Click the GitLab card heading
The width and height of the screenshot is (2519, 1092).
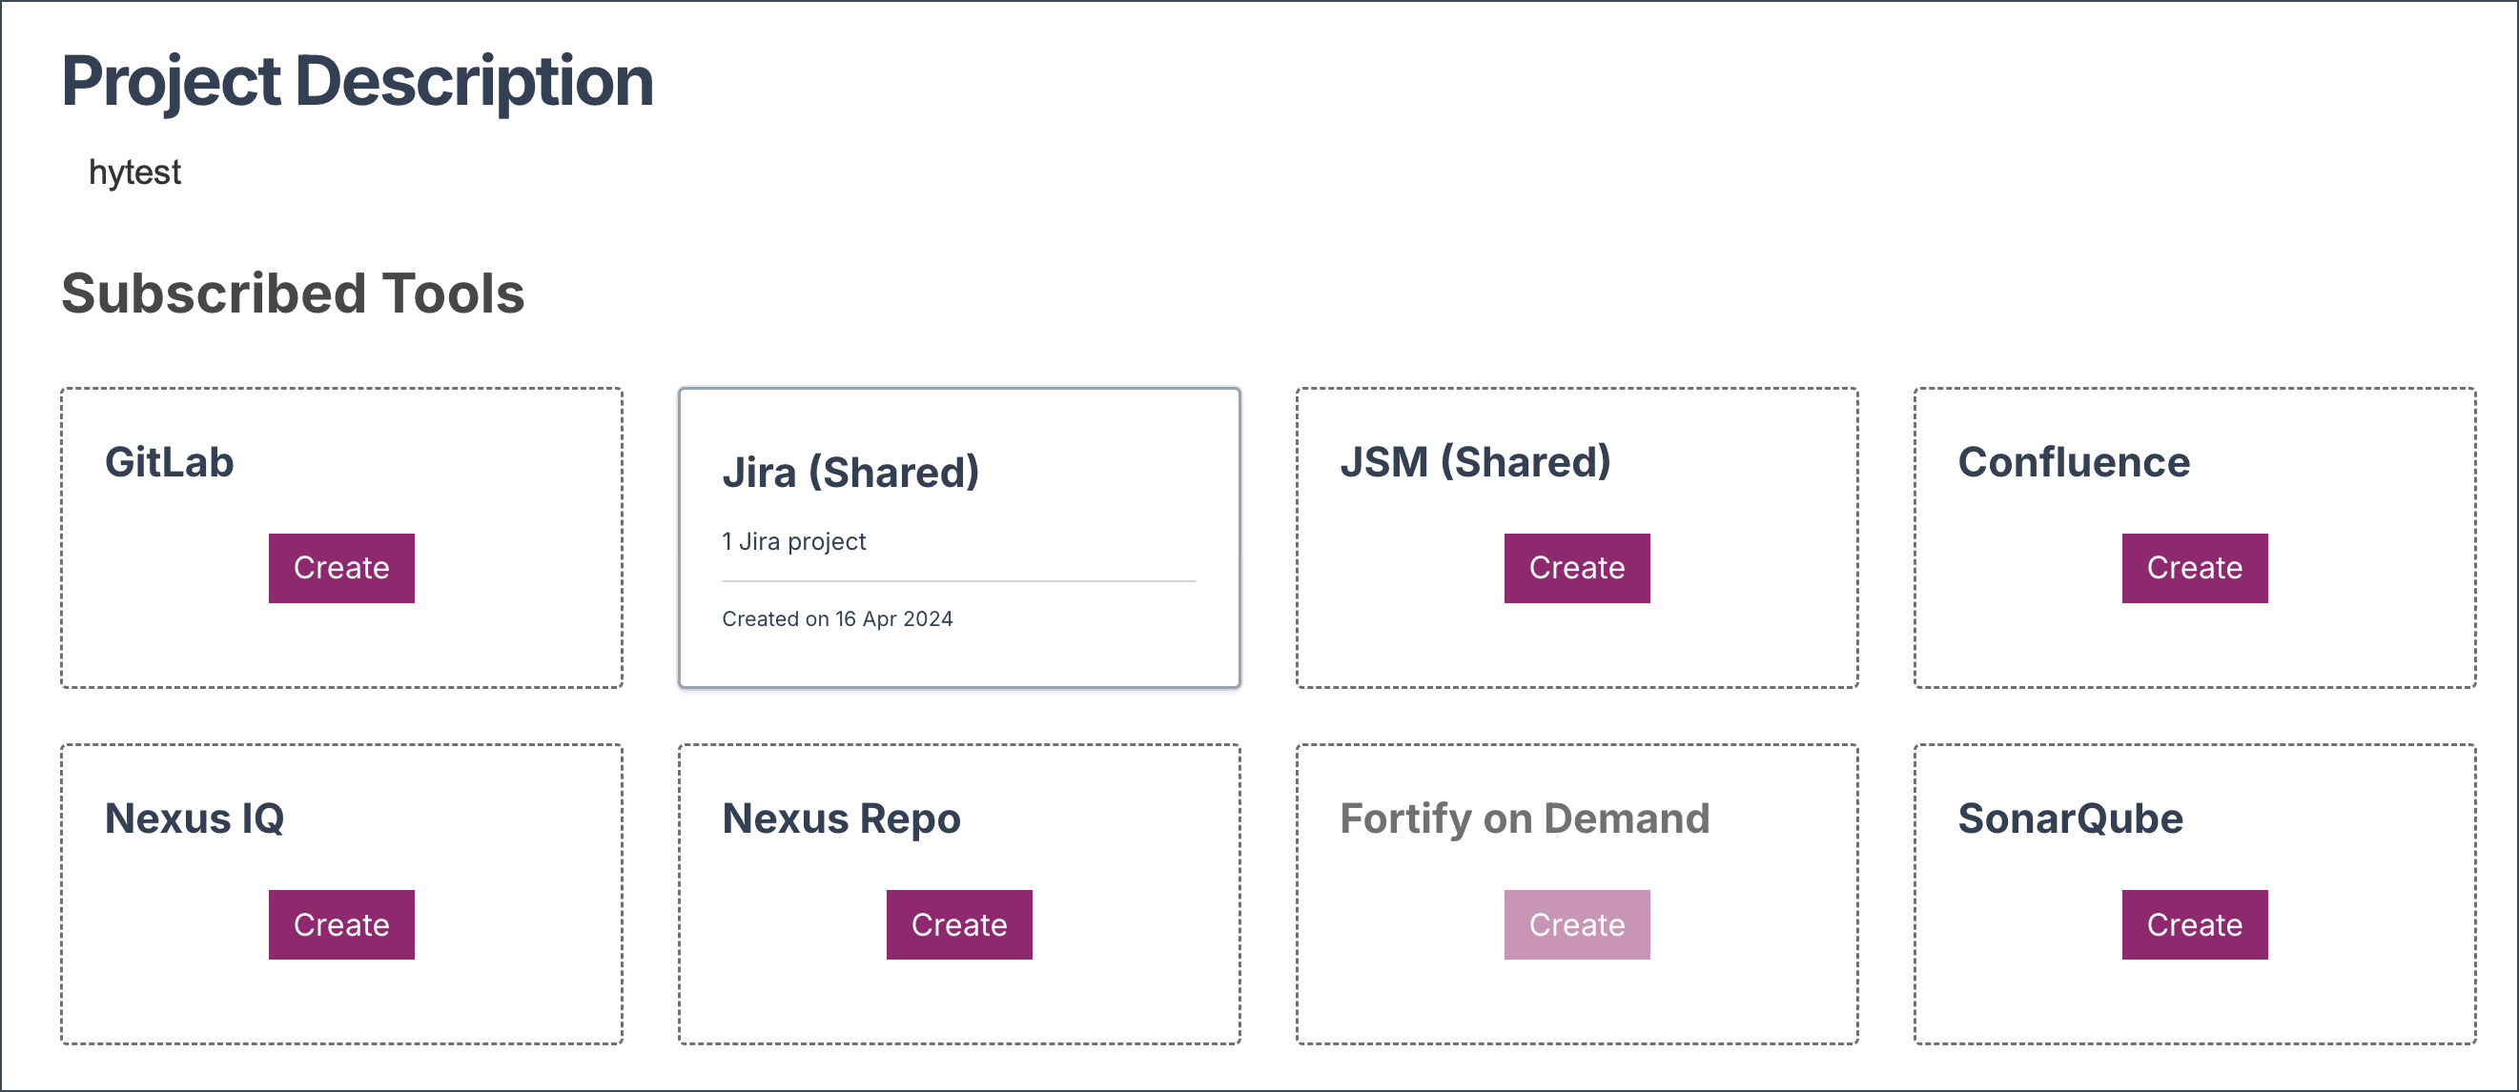pos(169,461)
